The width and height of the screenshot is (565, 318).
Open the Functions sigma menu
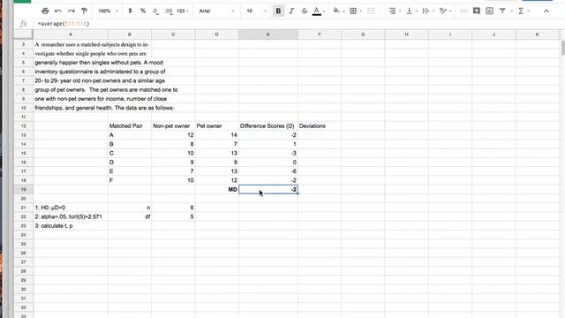(x=524, y=11)
